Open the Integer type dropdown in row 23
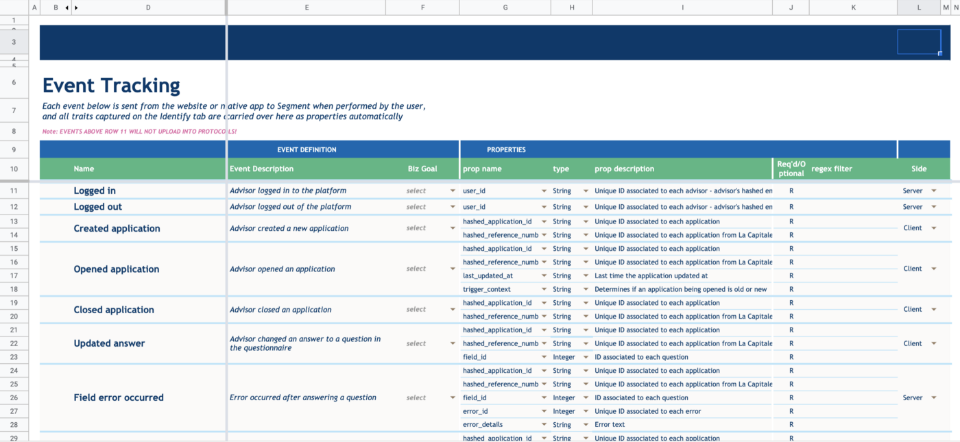This screenshot has height=442, width=960. (586, 357)
